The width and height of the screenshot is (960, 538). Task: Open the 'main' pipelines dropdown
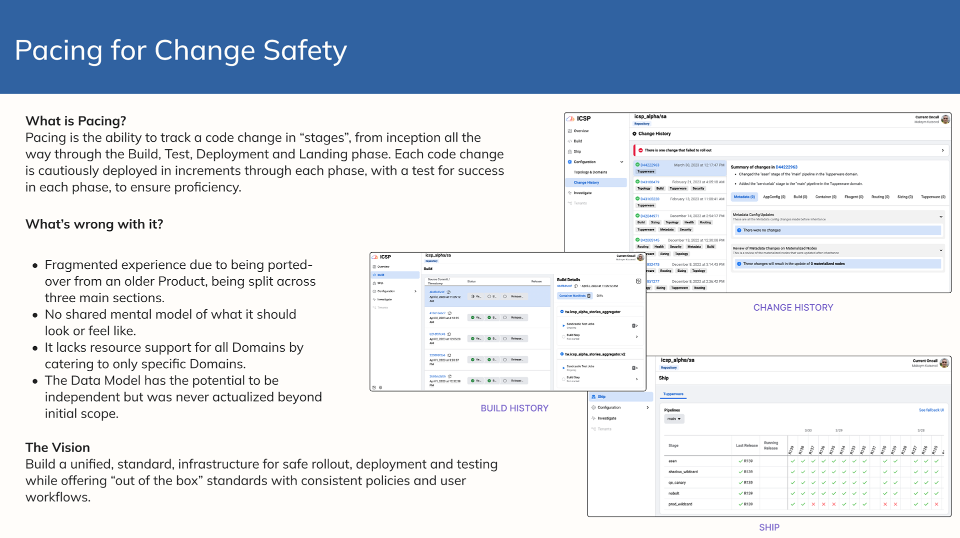[x=674, y=419]
